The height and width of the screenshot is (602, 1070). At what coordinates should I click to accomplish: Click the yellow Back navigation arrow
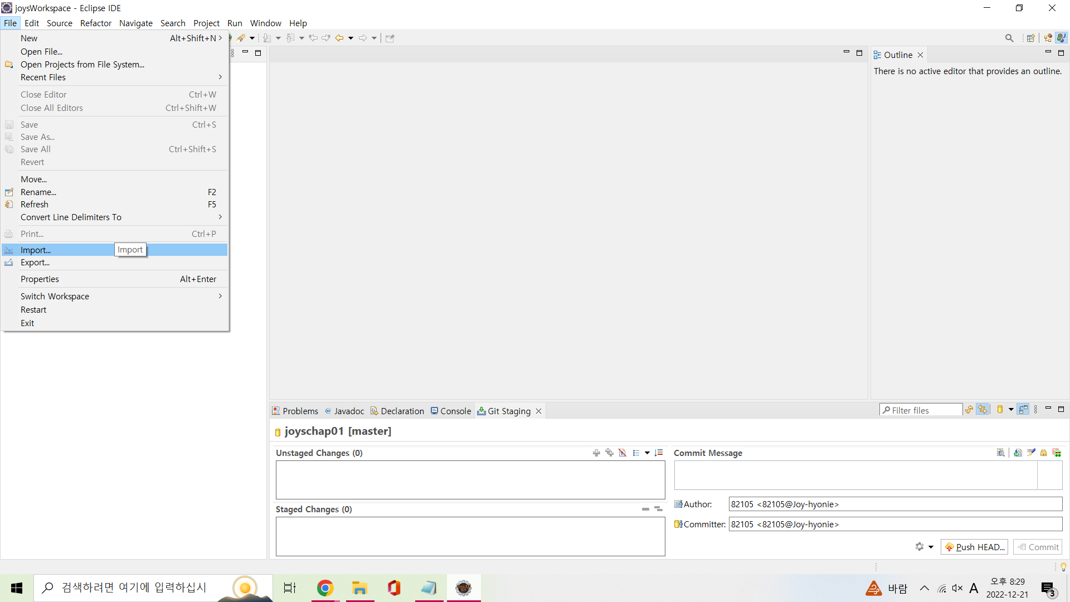(339, 38)
